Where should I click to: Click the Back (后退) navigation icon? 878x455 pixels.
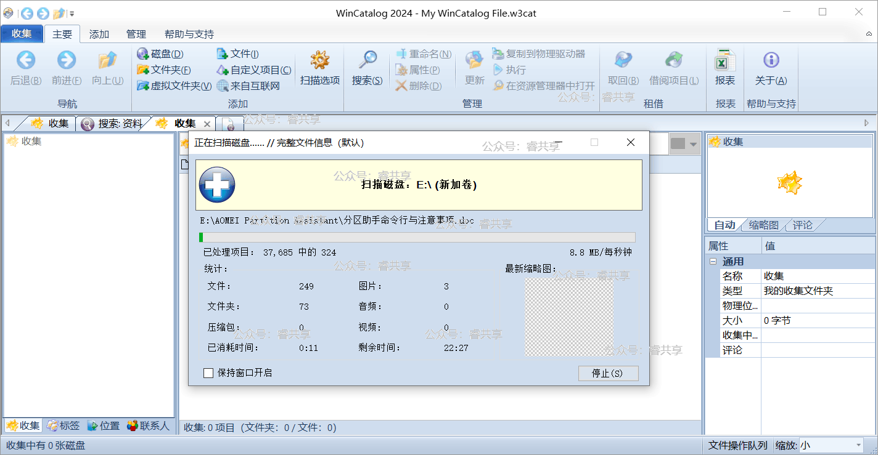click(26, 60)
